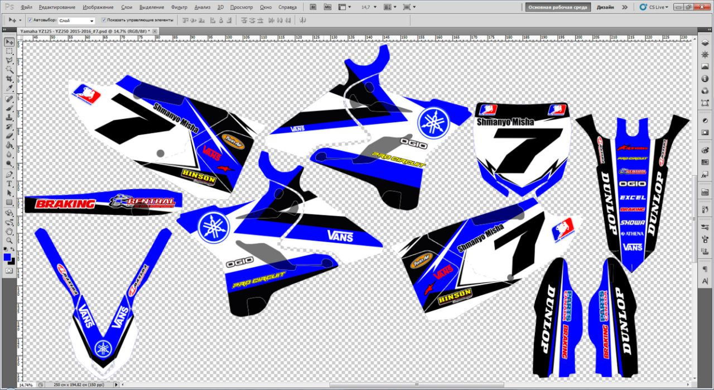Open the Справка menu
Screen dimensions: 714x390
point(287,7)
